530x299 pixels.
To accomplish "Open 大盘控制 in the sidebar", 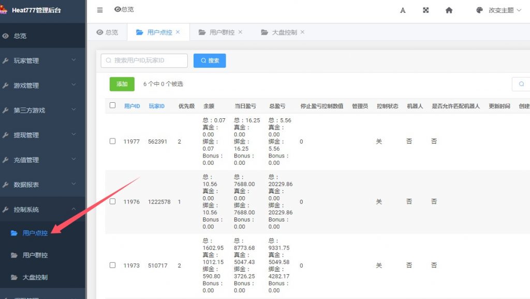I will (x=35, y=277).
